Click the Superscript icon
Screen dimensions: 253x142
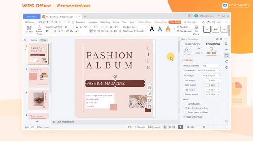(68, 31)
